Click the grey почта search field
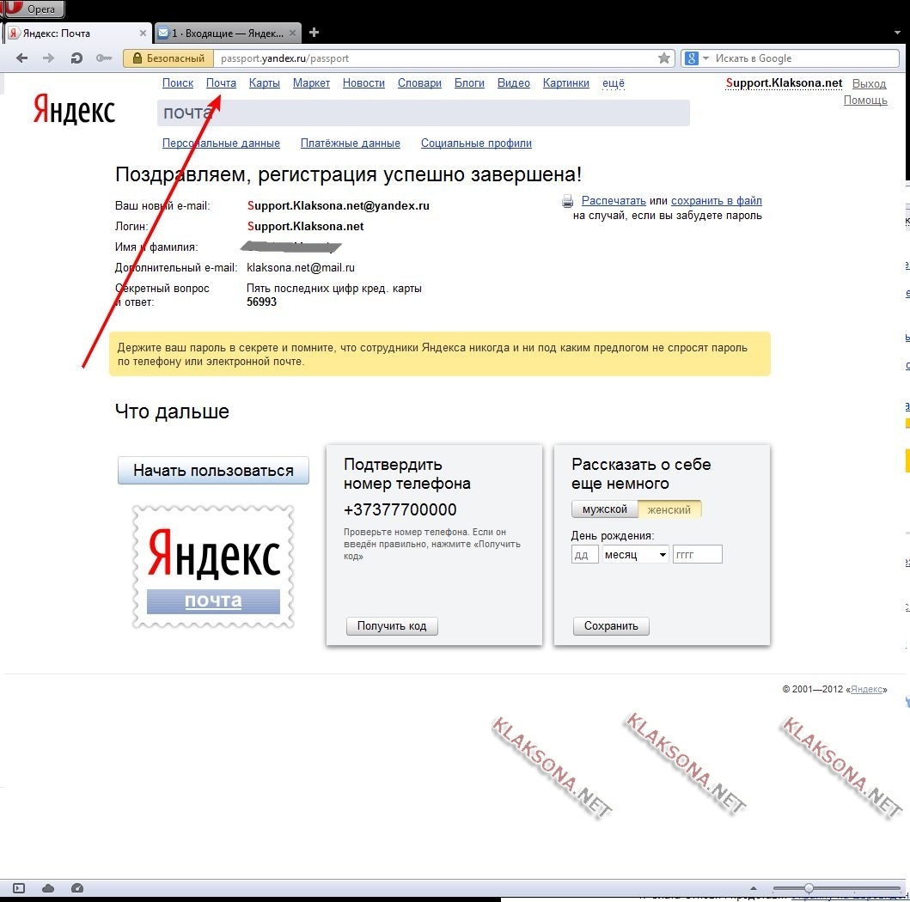Viewport: 910px width, 902px height. pyautogui.click(x=423, y=113)
